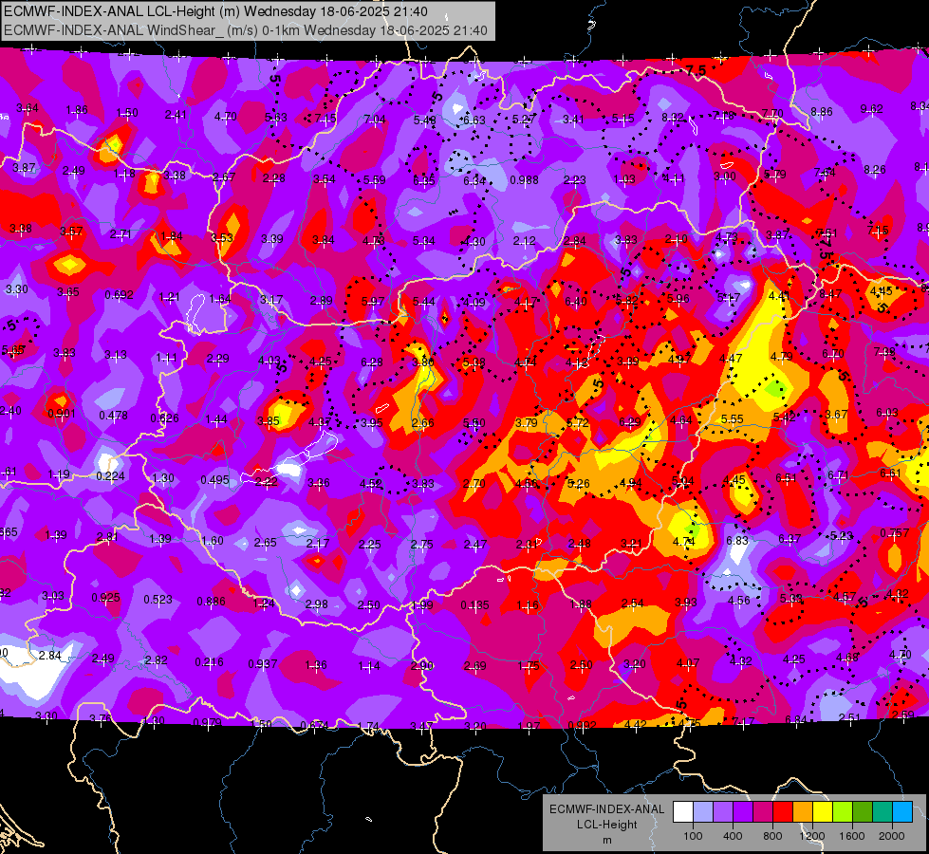929x854 pixels.
Task: Click the legend text LCL-Height
Action: tap(606, 825)
